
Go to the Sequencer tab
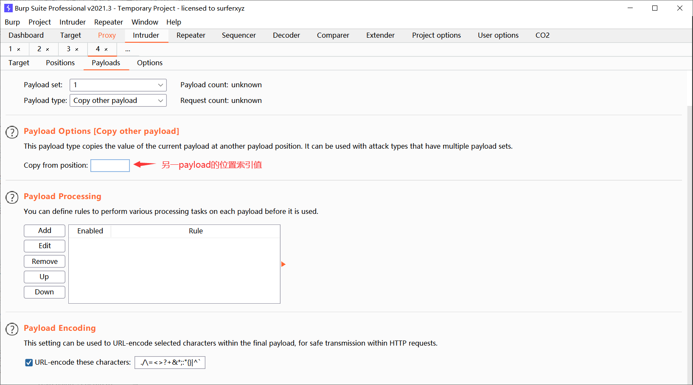click(239, 36)
